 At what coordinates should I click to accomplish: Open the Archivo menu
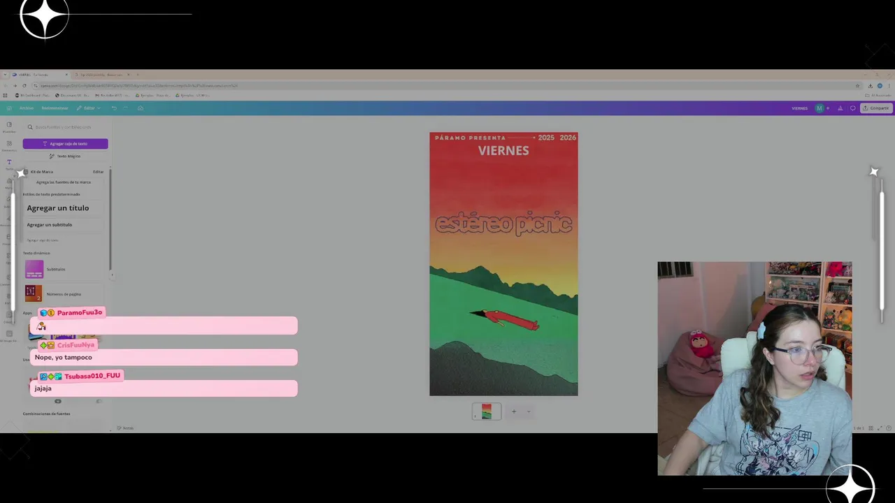coord(27,108)
